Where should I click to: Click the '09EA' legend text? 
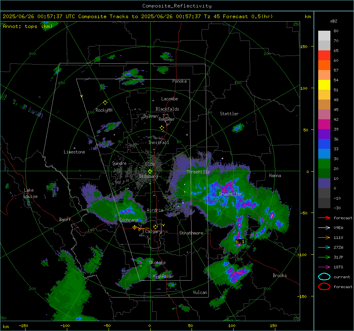[x=338, y=228]
